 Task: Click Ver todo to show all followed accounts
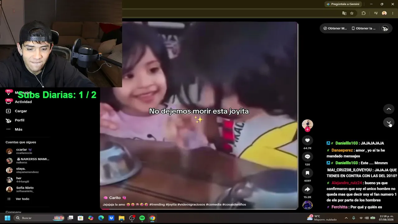(22, 199)
